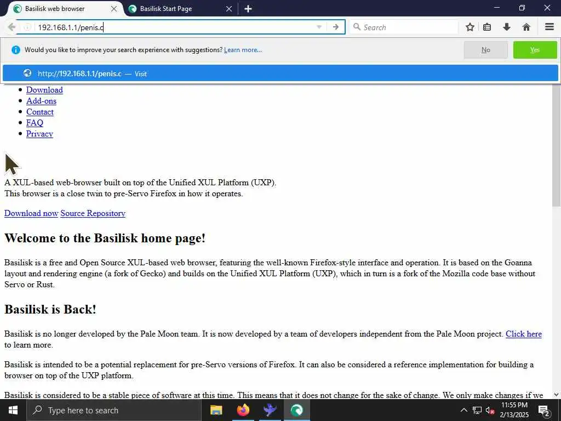
Task: Open the Learn more link
Action: coord(243,50)
